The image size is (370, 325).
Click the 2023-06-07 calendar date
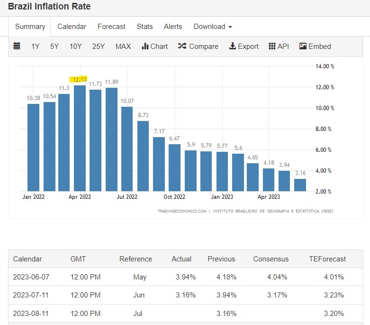pos(31,277)
